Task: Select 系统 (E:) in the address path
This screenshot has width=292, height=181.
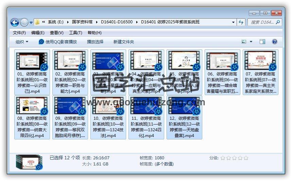Action: click(56, 22)
